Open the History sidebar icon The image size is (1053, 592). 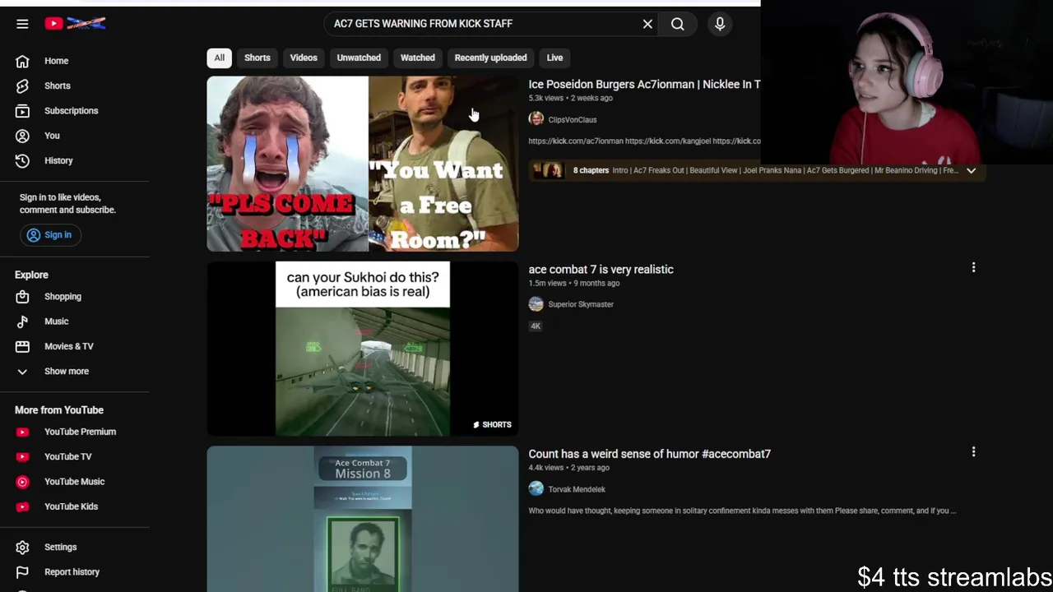22,160
